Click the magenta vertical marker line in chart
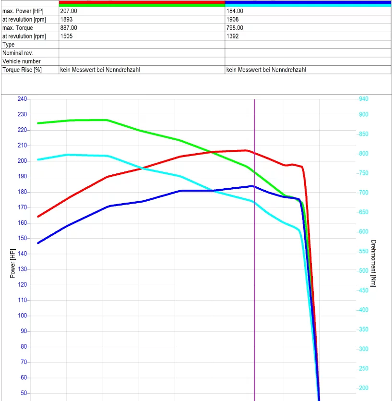392x401 pixels. click(254, 288)
